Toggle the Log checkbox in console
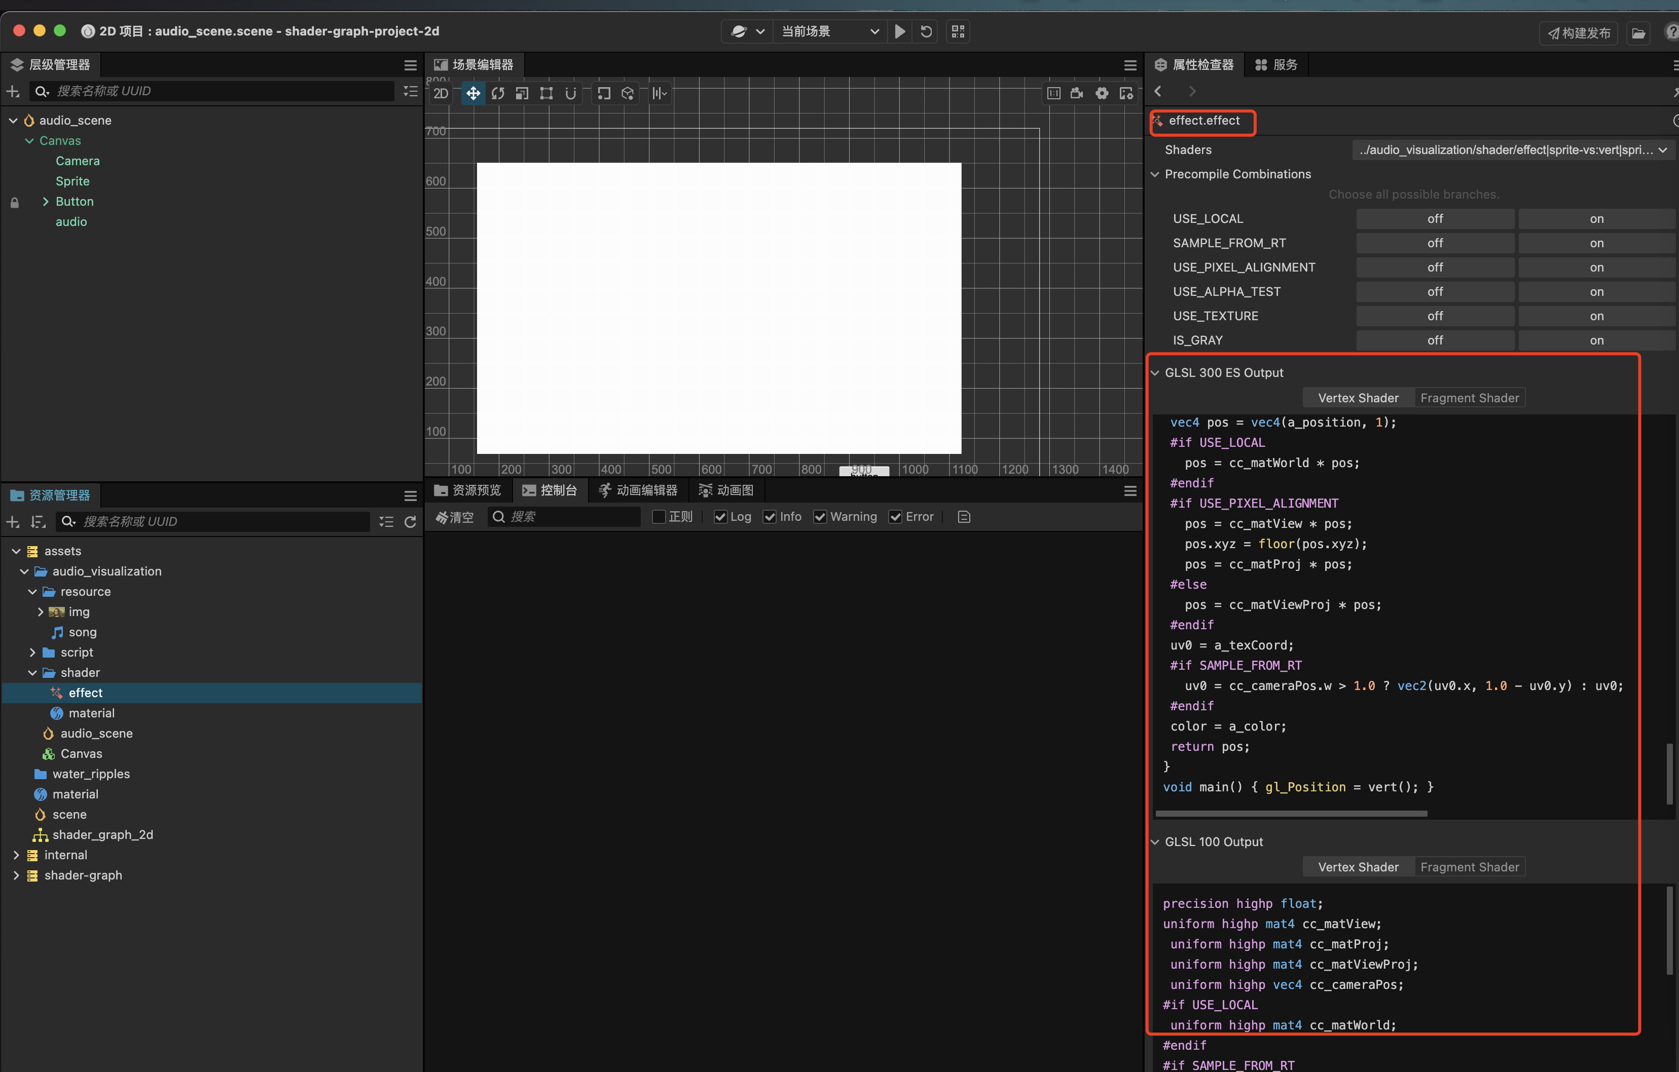 coord(720,516)
